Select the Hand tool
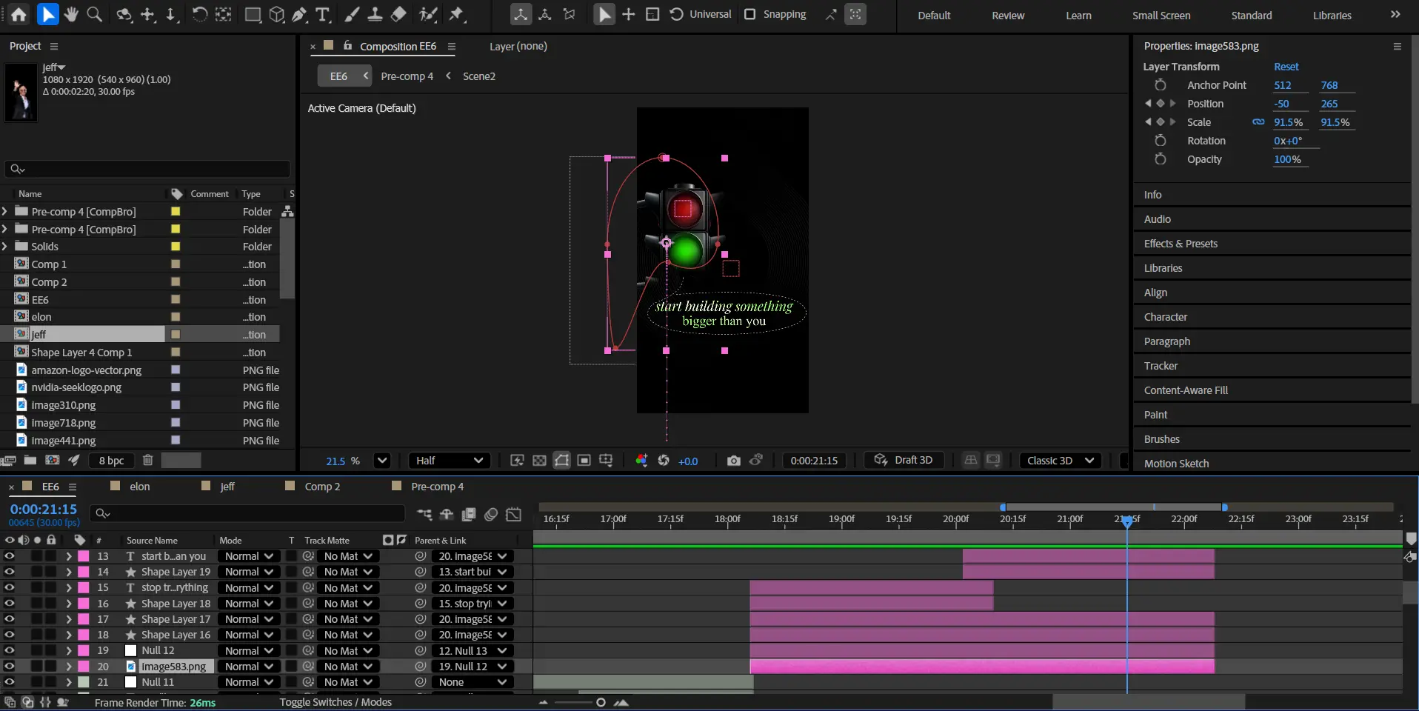The height and width of the screenshot is (711, 1419). coord(71,15)
